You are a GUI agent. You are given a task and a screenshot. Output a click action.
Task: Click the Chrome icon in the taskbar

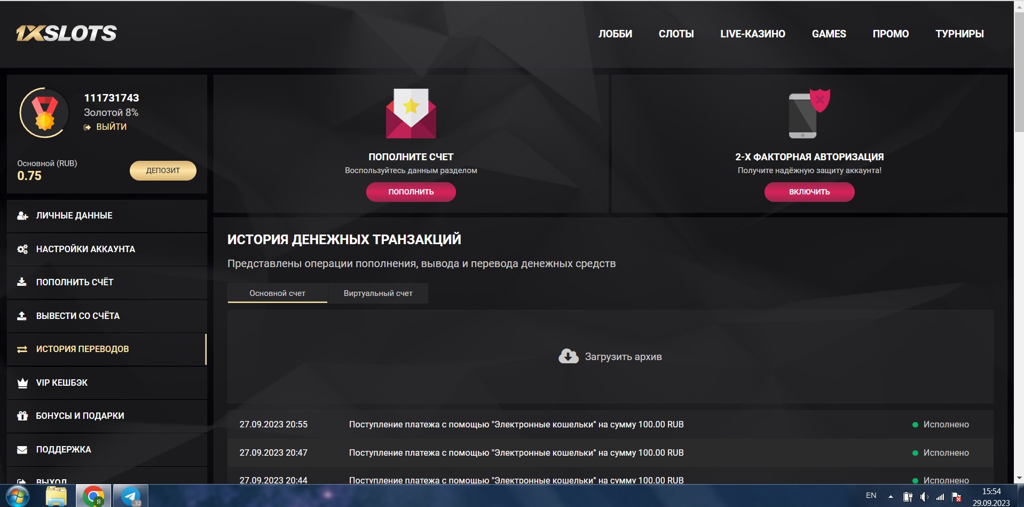(x=93, y=496)
